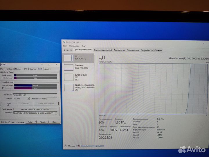The height and width of the screenshot is (157, 209).
Task: Open the Tools dropdown arrow in CPU-Z
Action: point(35,122)
